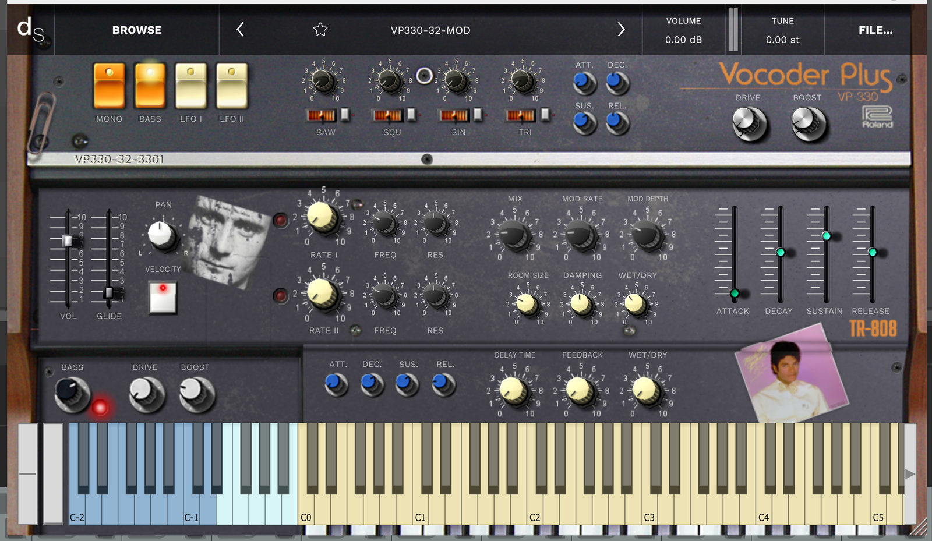This screenshot has height=541, width=932.
Task: Toggle the BASS orange switch
Action: (x=150, y=86)
